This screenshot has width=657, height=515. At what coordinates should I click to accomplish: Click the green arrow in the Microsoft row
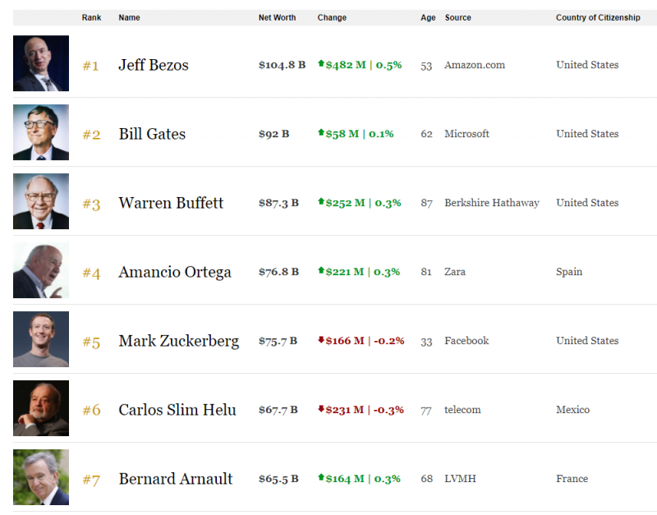(x=321, y=133)
